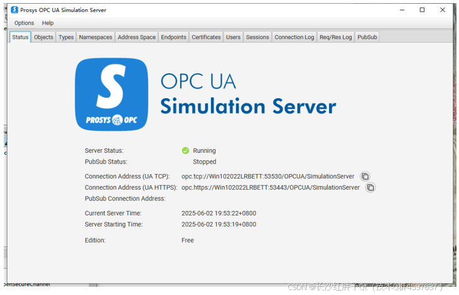
Task: Open the Users tab
Action: pos(233,37)
